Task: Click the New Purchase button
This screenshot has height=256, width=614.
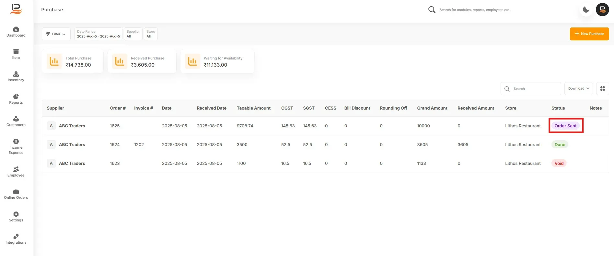Action: coord(589,34)
